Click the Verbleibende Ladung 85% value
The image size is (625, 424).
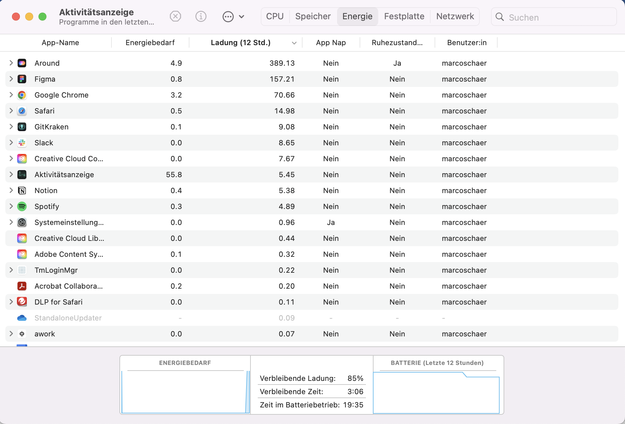355,378
